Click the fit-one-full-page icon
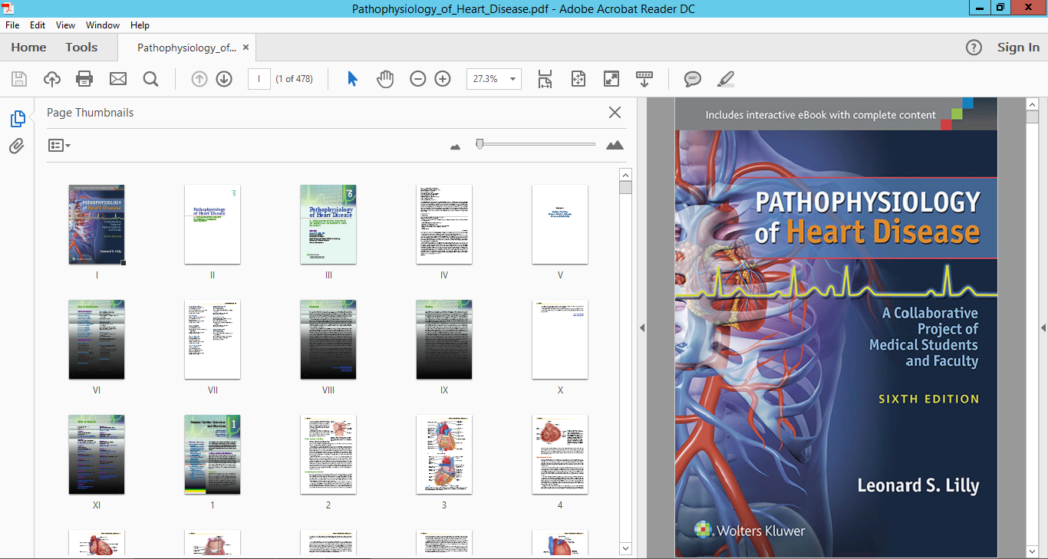This screenshot has width=1048, height=559. click(578, 79)
